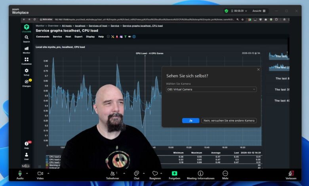Open the Export menu

(x=78, y=36)
